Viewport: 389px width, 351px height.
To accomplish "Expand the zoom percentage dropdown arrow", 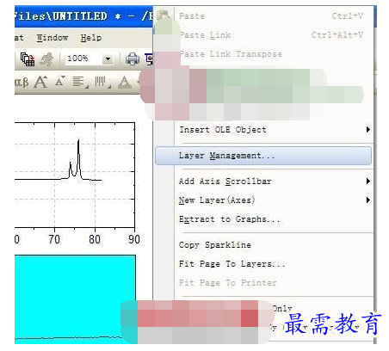I will coord(108,58).
